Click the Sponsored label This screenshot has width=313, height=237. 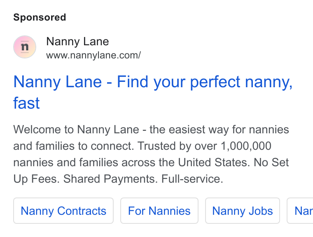pyautogui.click(x=40, y=17)
